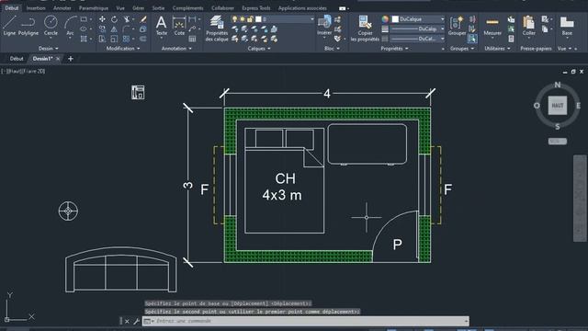Screen dimensions: 588x331
Task: Toggle the layer freeze sun icon
Action: [243, 19]
